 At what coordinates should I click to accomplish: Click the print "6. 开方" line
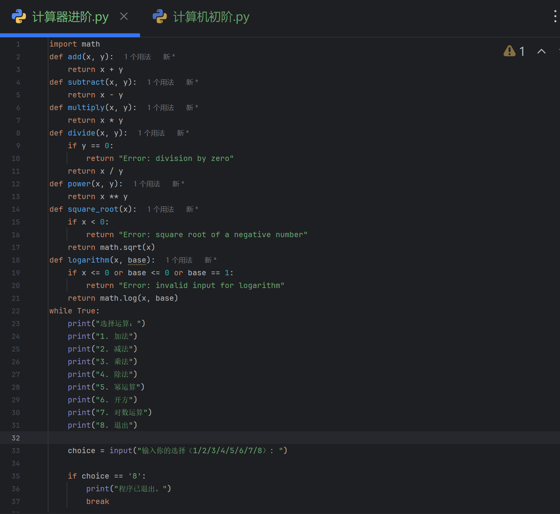(102, 400)
